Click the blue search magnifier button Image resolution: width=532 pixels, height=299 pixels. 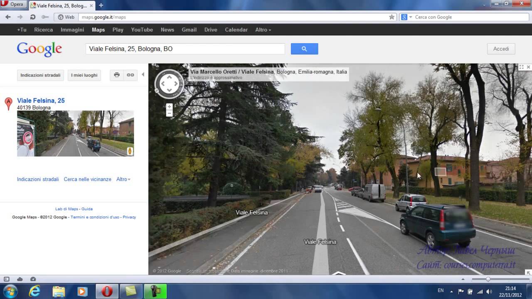304,49
